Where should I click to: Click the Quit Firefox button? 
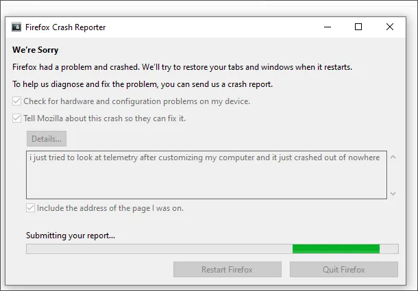click(344, 269)
